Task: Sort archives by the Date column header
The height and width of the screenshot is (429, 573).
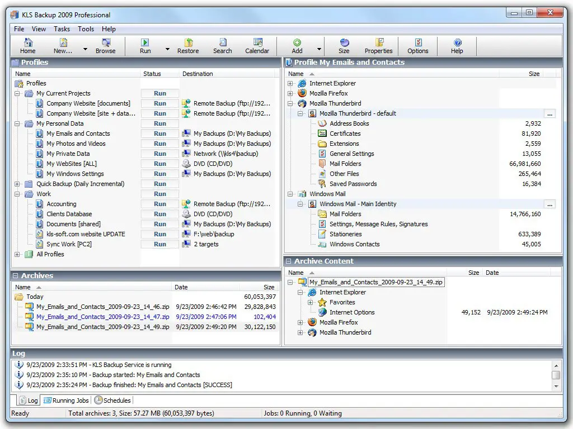Action: (x=205, y=287)
